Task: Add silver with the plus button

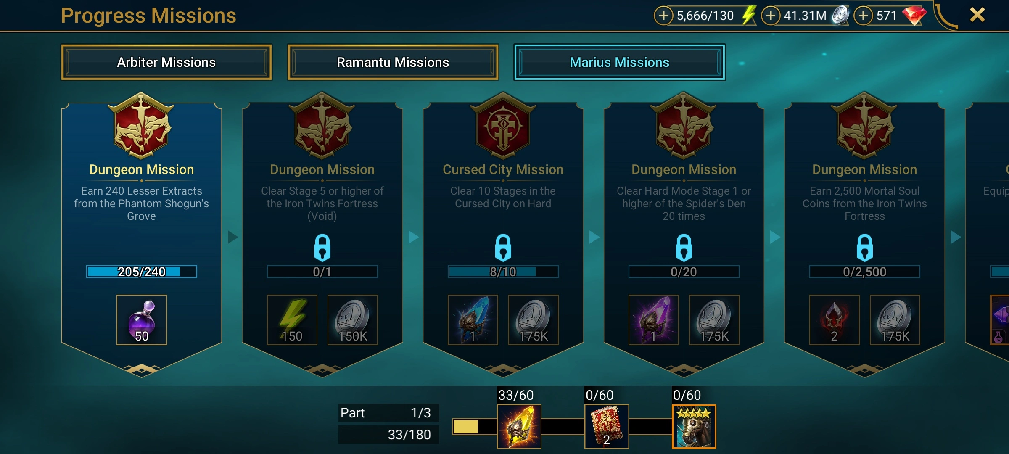Action: click(x=771, y=16)
